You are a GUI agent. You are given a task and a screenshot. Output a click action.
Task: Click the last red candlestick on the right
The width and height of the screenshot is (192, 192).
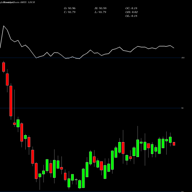pyautogui.click(x=174, y=144)
